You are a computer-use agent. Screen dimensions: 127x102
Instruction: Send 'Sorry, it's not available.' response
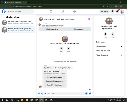tap(55, 85)
